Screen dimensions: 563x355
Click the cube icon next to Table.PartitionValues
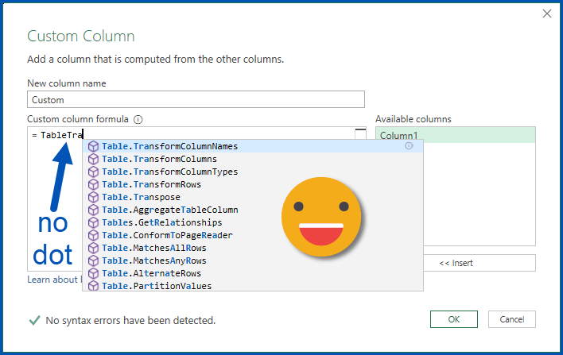coord(93,286)
